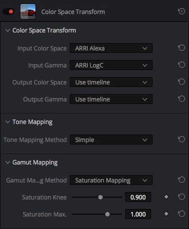Screen dimensions: 189x229
Task: Reset the Saturation Knee value
Action: [x=182, y=197]
